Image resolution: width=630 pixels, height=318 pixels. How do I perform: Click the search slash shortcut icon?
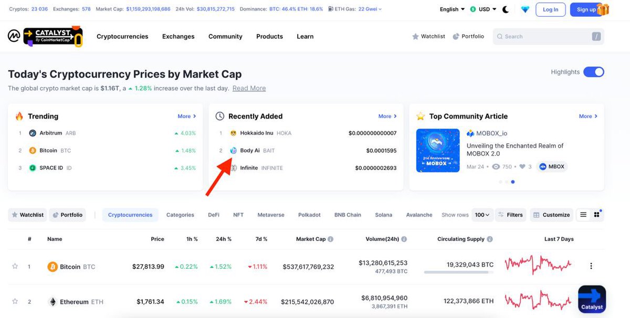596,36
